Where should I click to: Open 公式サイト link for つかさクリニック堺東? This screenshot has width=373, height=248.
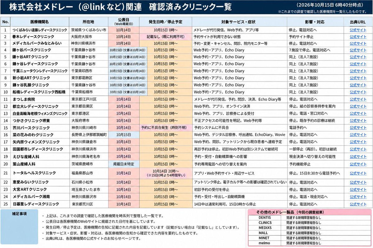point(358,121)
